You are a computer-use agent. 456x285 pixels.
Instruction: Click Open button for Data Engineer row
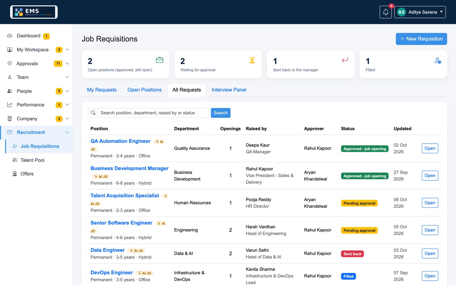tap(430, 253)
